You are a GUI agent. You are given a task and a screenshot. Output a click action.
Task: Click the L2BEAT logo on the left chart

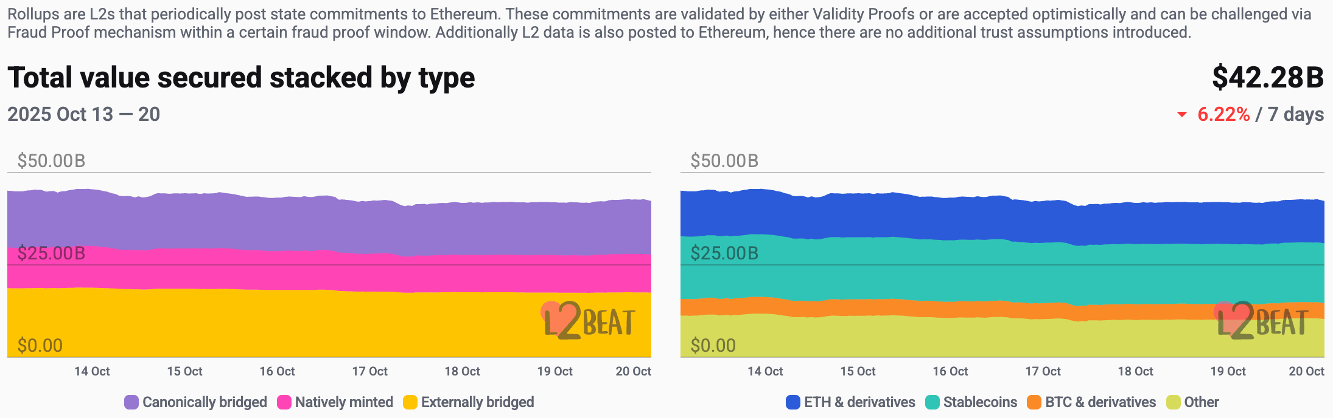click(588, 320)
